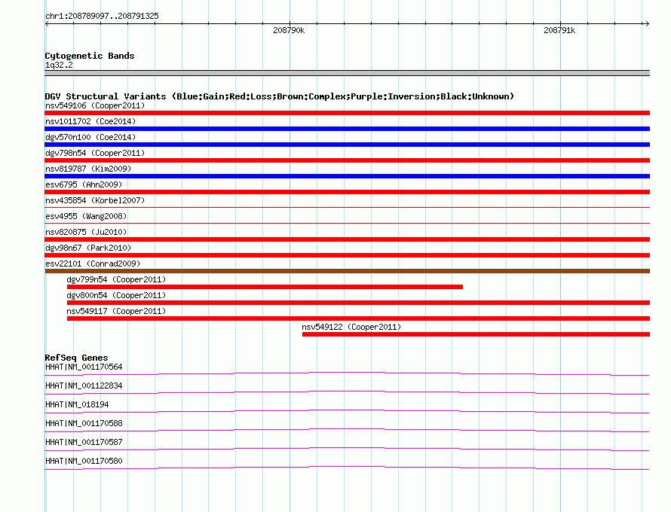Viewport: 671px width, 512px height.
Task: Open nsv549122 (Cooper2011) variant label
Action: [351, 327]
